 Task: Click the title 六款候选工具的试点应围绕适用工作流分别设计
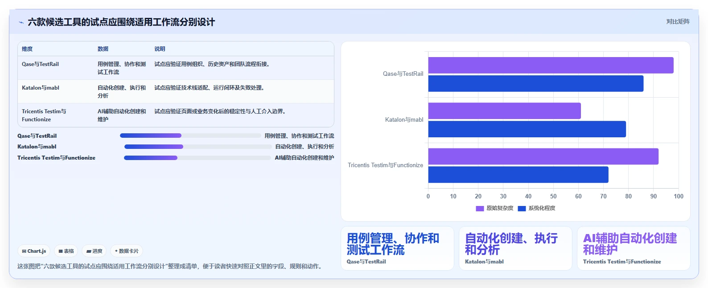coord(121,22)
